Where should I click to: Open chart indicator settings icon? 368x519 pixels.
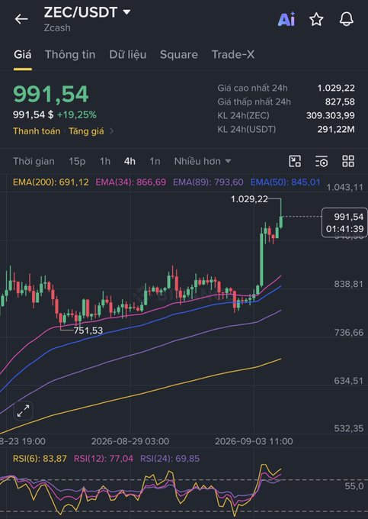322,161
